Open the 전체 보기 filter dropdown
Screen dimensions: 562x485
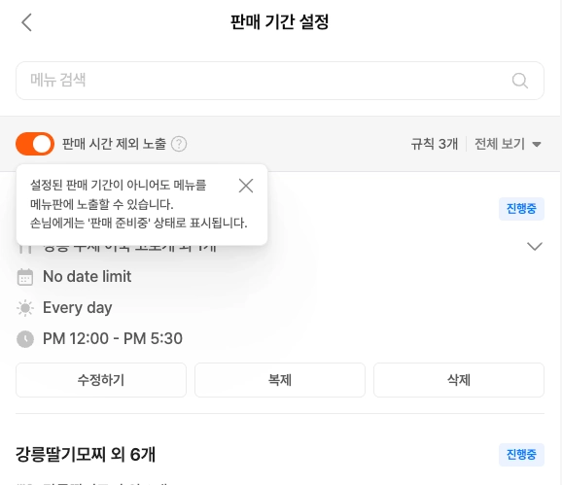(508, 144)
